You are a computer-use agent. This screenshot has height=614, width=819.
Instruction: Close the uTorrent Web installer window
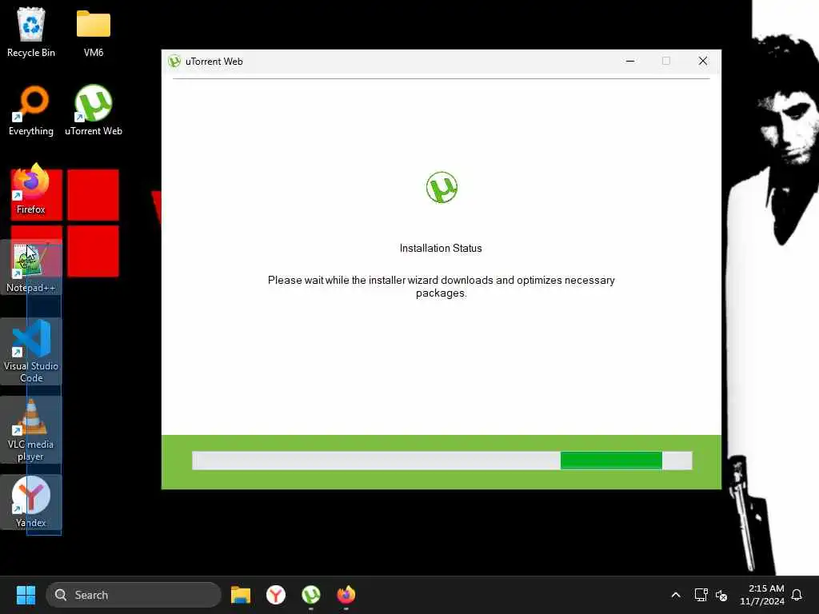pyautogui.click(x=703, y=61)
